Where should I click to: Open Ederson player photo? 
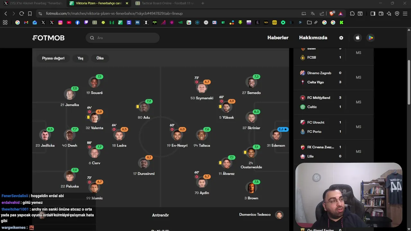tap(276, 135)
